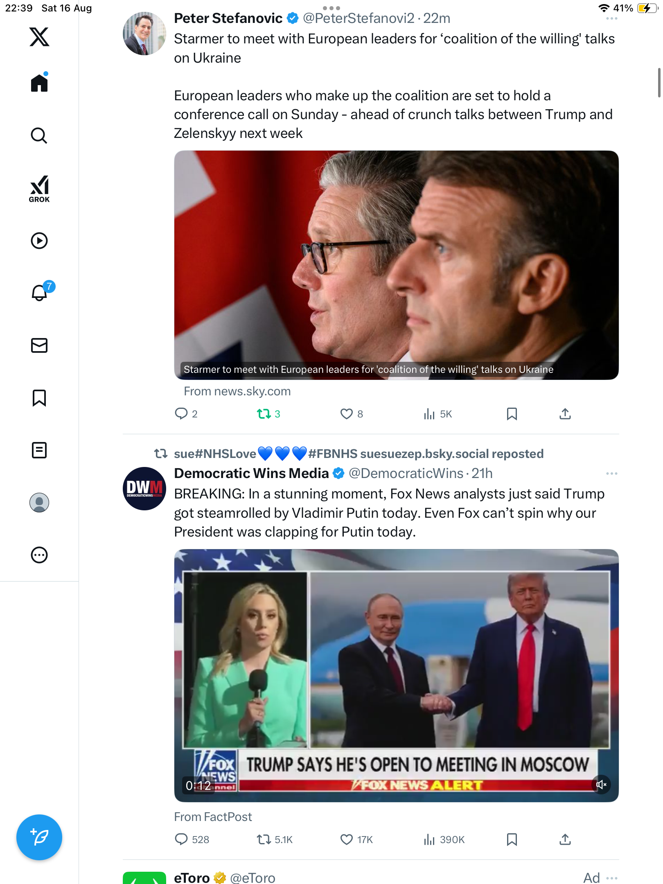Open direct messages envelope icon
This screenshot has height=884, width=663.
coord(39,345)
